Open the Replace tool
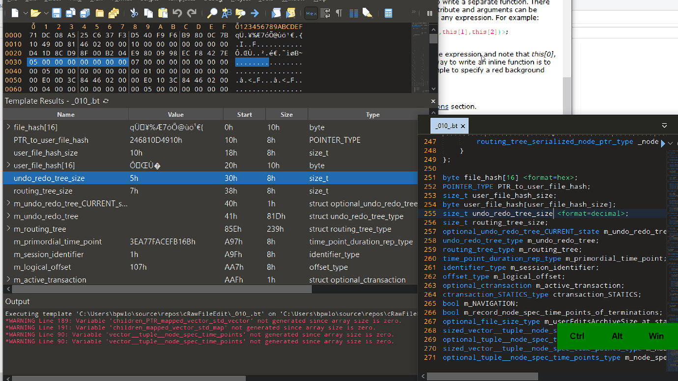Screen dimensions: 678x381 click(x=226, y=13)
